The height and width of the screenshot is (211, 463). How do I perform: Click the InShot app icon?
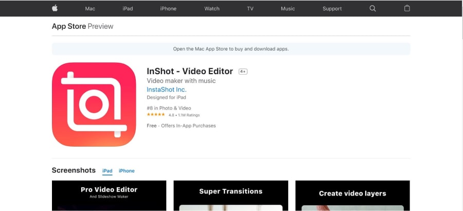(x=94, y=104)
